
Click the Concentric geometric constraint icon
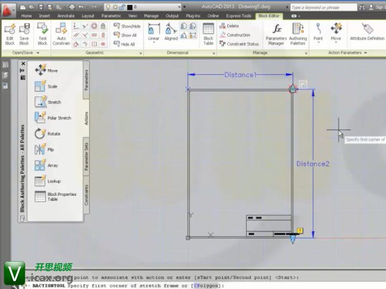pyautogui.click(x=94, y=26)
